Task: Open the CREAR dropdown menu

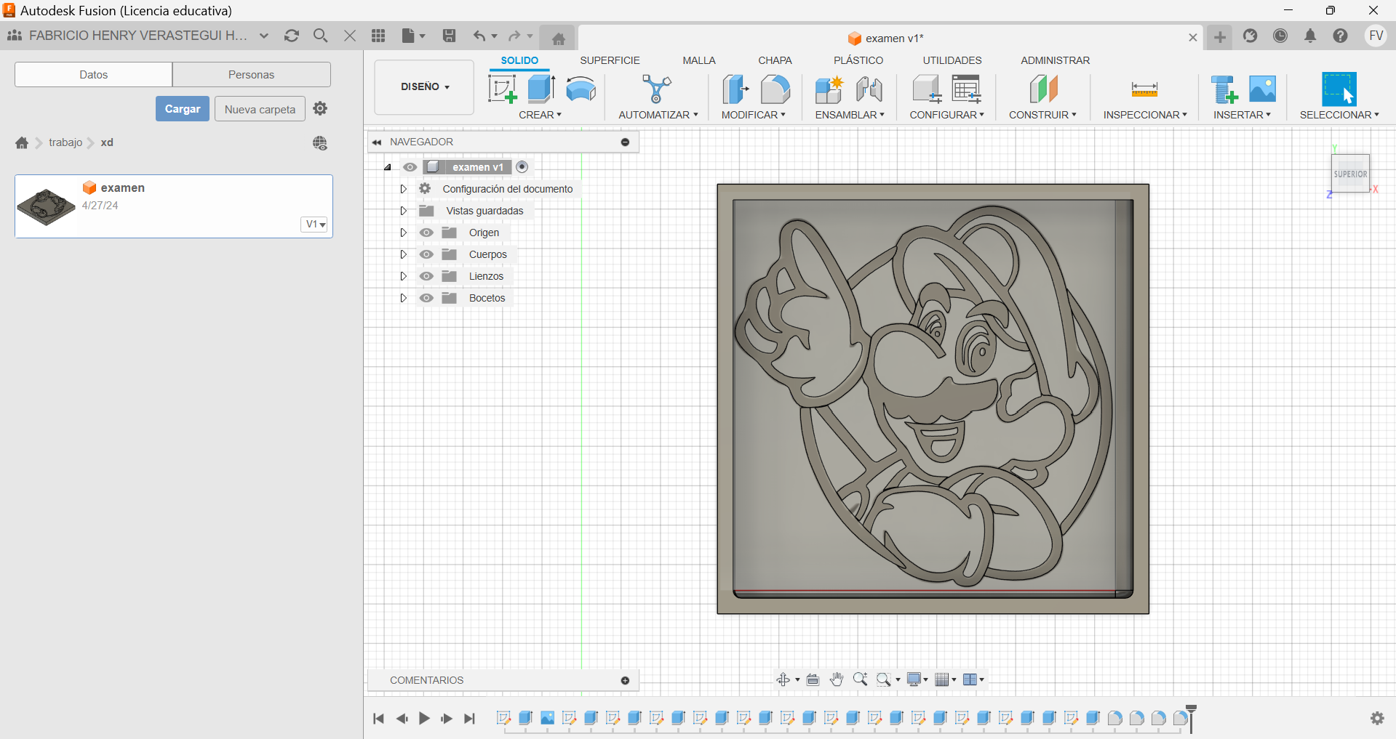Action: [540, 115]
